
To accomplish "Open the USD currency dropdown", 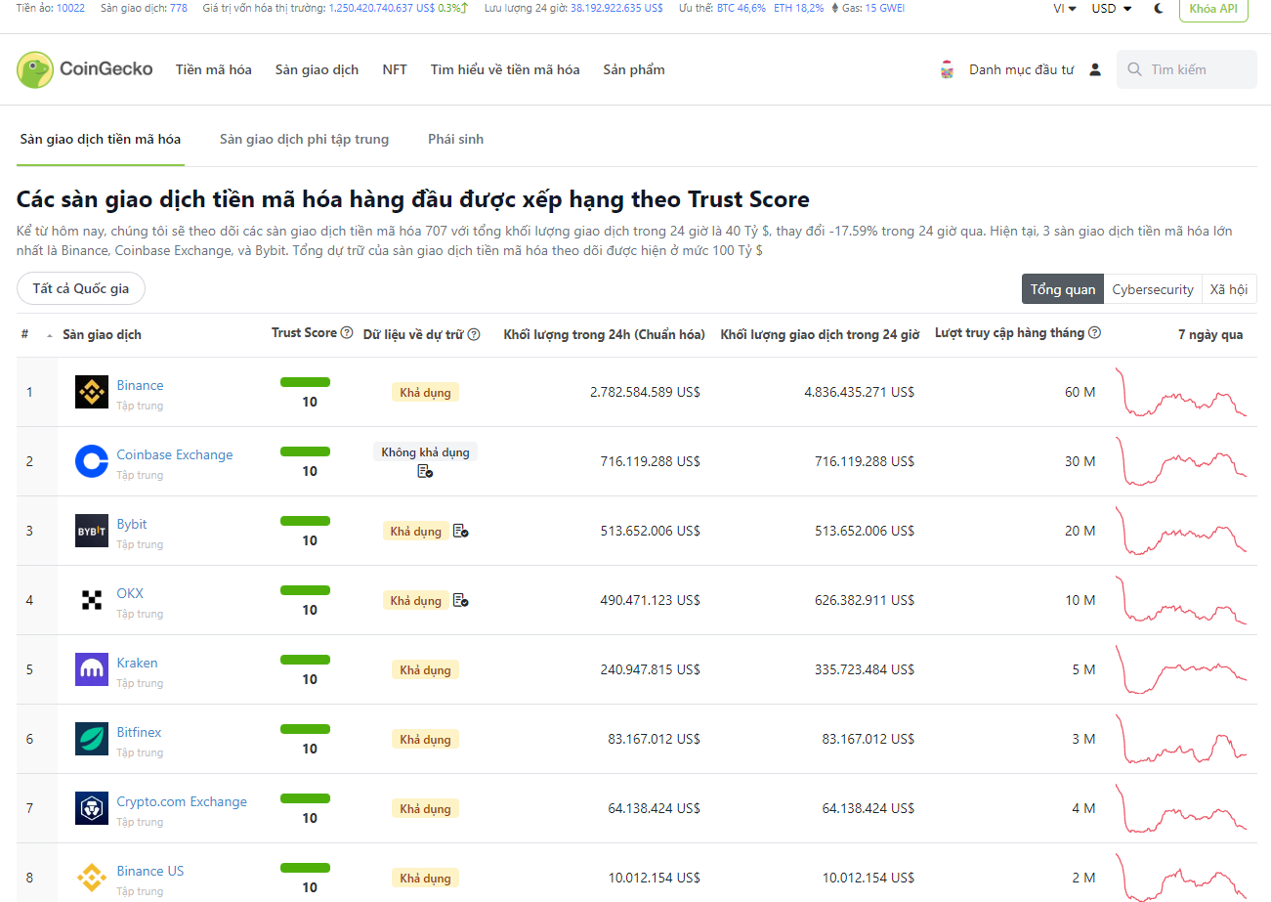I will [x=1112, y=8].
